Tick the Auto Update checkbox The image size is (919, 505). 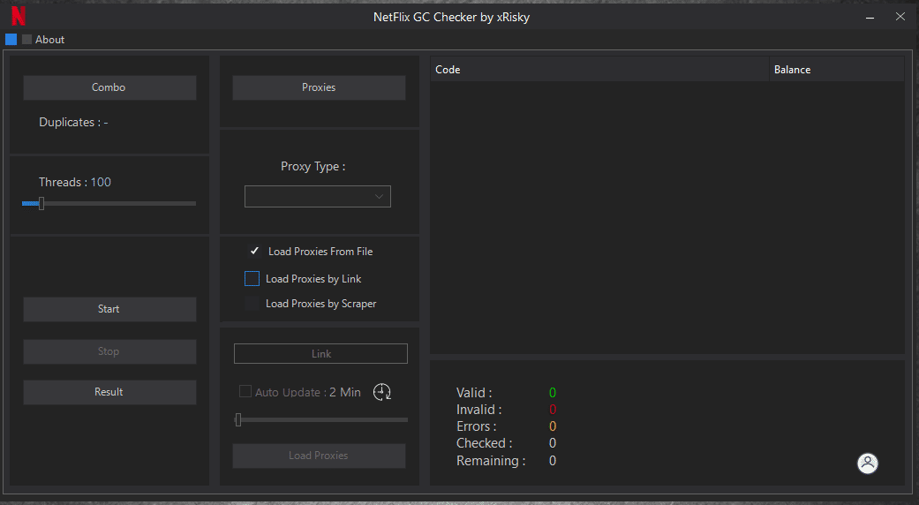pos(245,392)
